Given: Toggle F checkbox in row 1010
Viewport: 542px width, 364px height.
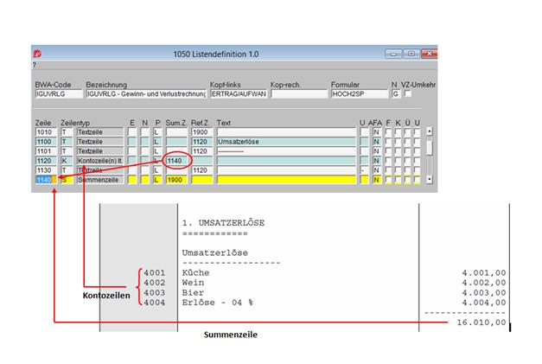Looking at the screenshot, I should pos(388,132).
